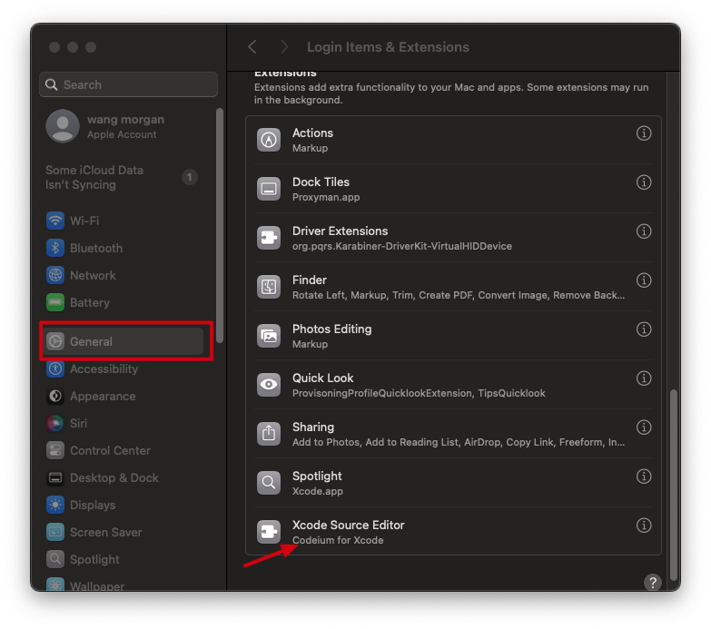Open Quick Look extension info
Viewport: 711px width, 629px height.
coord(644,378)
